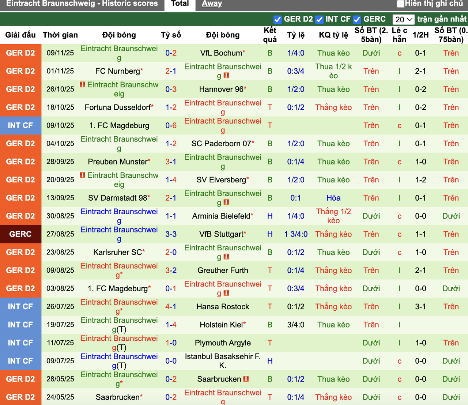Open the 20 recent matches dropdown
The width and height of the screenshot is (468, 405).
pyautogui.click(x=404, y=19)
